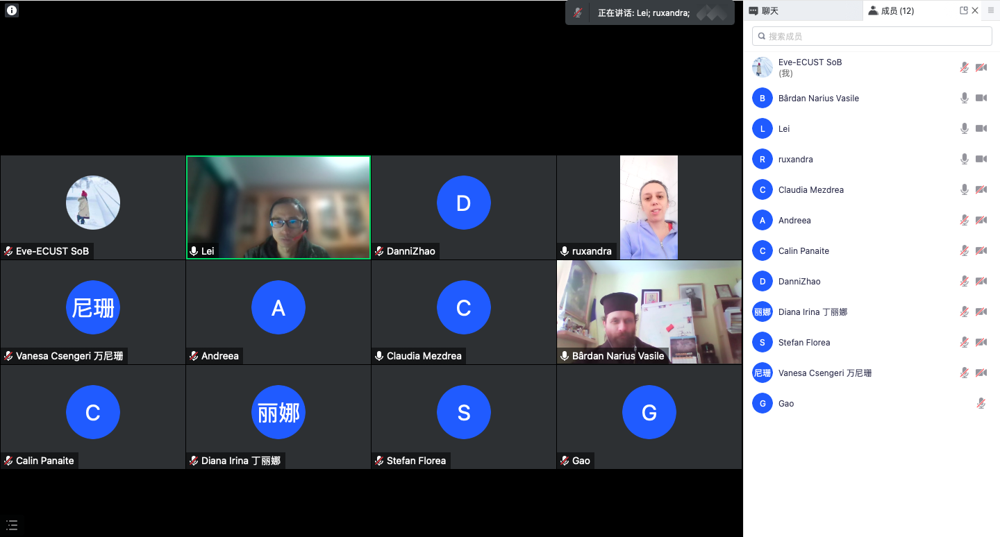Select Andreea in the member list

[x=794, y=220]
